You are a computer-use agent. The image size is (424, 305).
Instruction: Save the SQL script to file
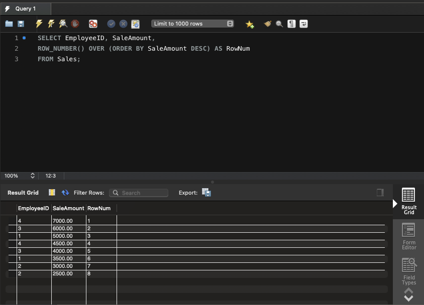[x=21, y=24]
